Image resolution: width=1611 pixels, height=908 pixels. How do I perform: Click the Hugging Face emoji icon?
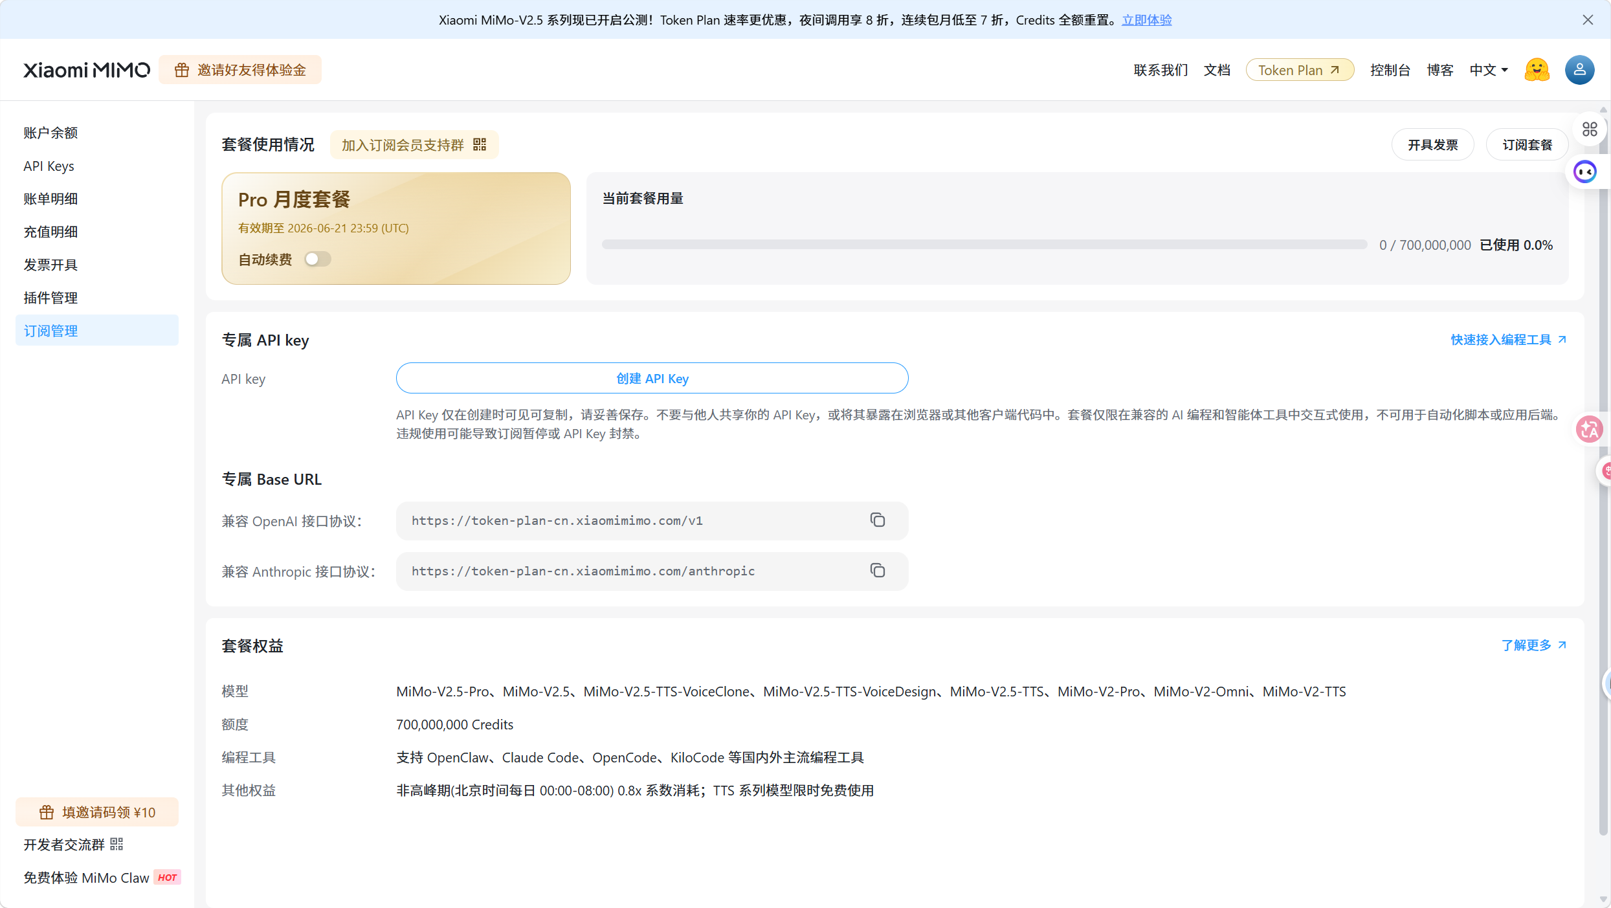1537,70
